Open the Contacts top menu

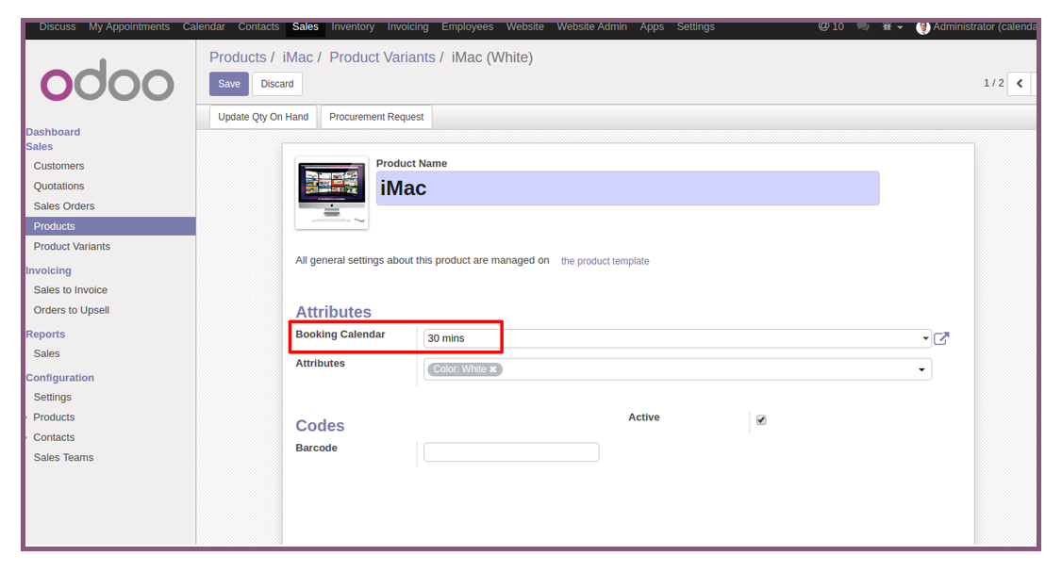[258, 26]
